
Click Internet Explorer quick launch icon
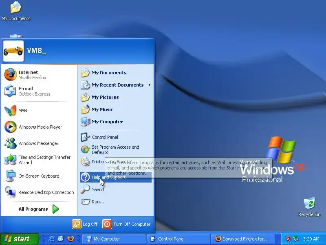click(x=51, y=239)
